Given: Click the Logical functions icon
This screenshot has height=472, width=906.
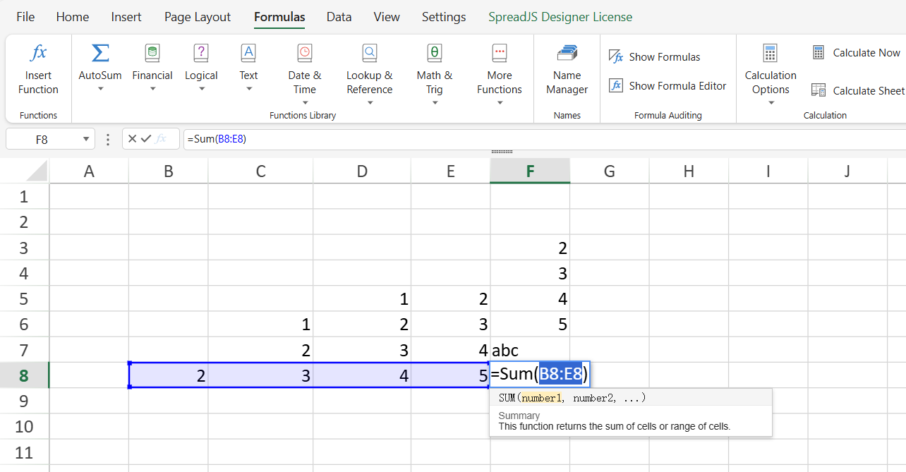Looking at the screenshot, I should point(201,53).
